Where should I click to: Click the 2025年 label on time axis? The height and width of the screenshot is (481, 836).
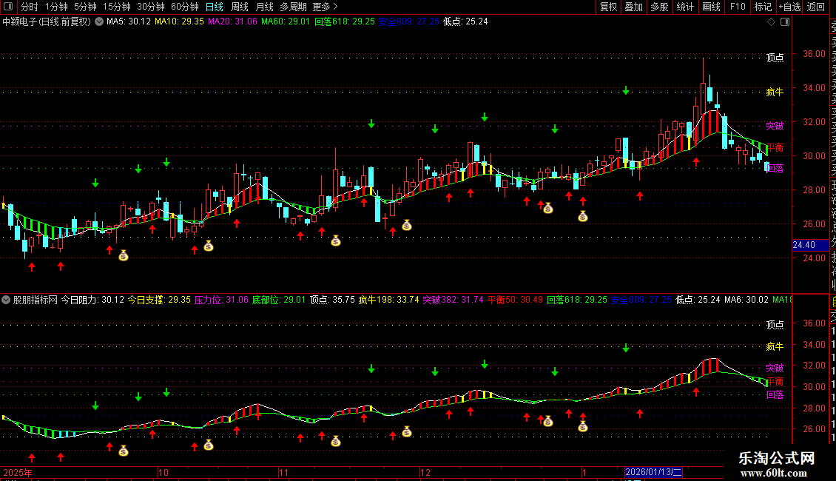[x=18, y=472]
